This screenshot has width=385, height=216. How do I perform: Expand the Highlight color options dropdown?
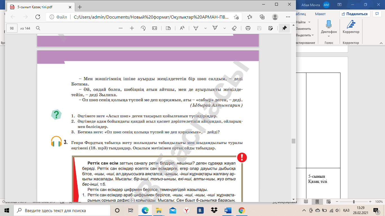tap(225, 28)
